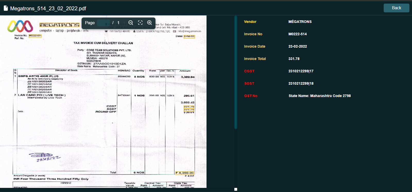Screen dimensions: 412x192
Task: Click the document file icon beside filename
Action: click(6, 8)
